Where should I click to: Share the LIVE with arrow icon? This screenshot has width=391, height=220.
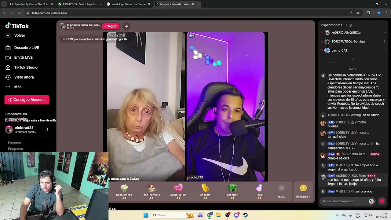[126, 26]
